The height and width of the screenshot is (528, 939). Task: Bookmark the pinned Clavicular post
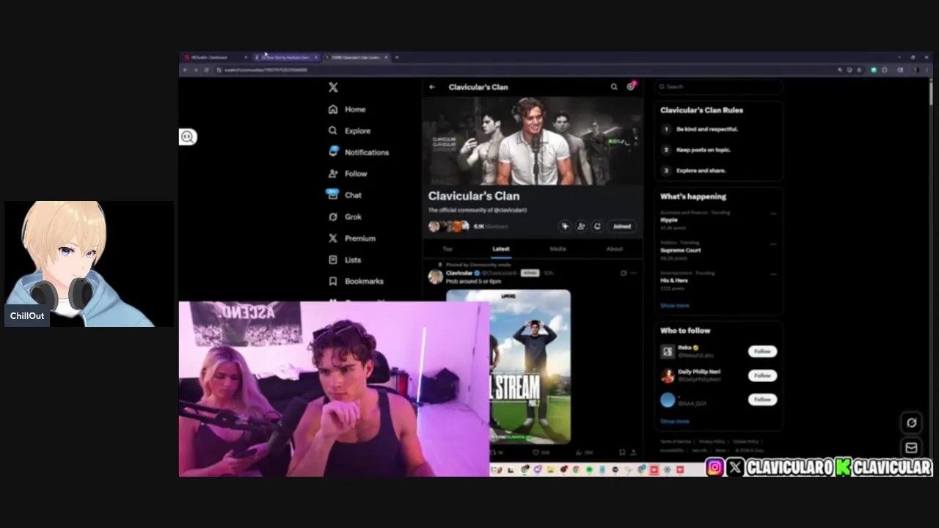(x=622, y=452)
